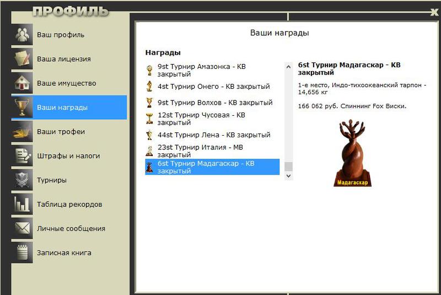
Task: Select Ваши награды menu entry
Action: pyautogui.click(x=69, y=107)
